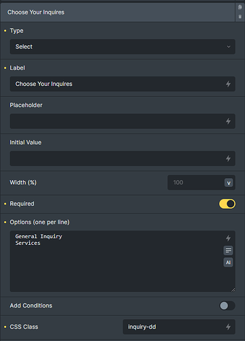Click dynamic data bolt in Placeholder field
Viewport: 245px width, 341px height.
pos(228,121)
